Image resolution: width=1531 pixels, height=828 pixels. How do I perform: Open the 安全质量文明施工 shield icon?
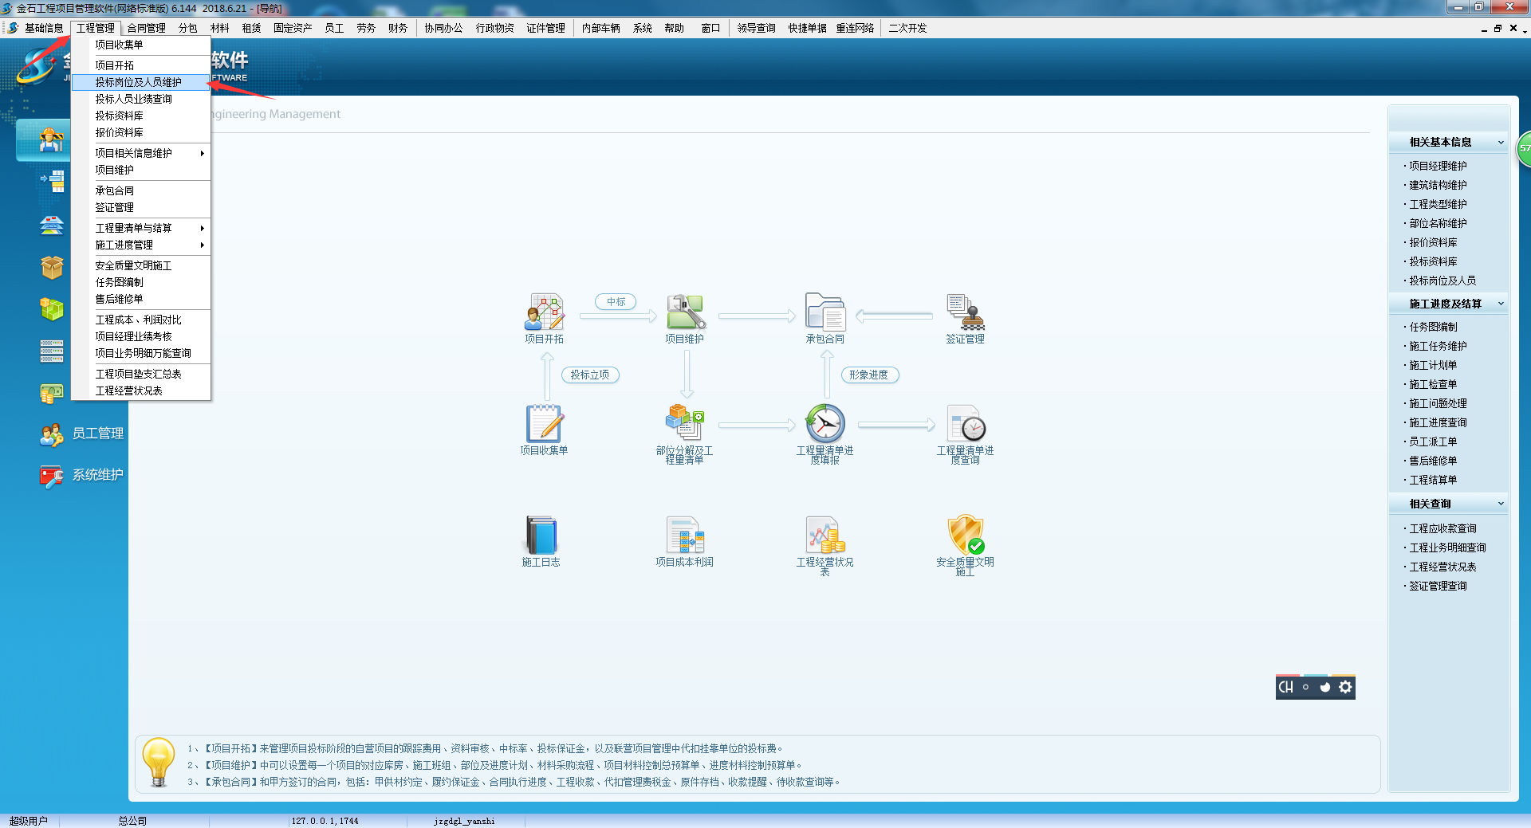click(x=965, y=536)
